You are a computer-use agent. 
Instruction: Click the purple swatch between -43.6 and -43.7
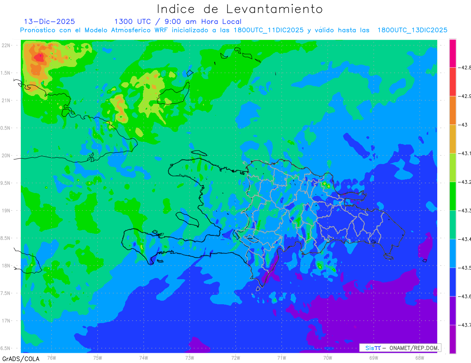(x=453, y=310)
